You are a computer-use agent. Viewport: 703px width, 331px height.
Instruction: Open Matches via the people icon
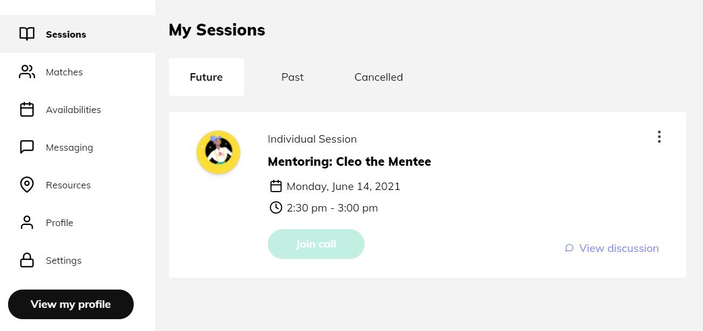pos(27,72)
